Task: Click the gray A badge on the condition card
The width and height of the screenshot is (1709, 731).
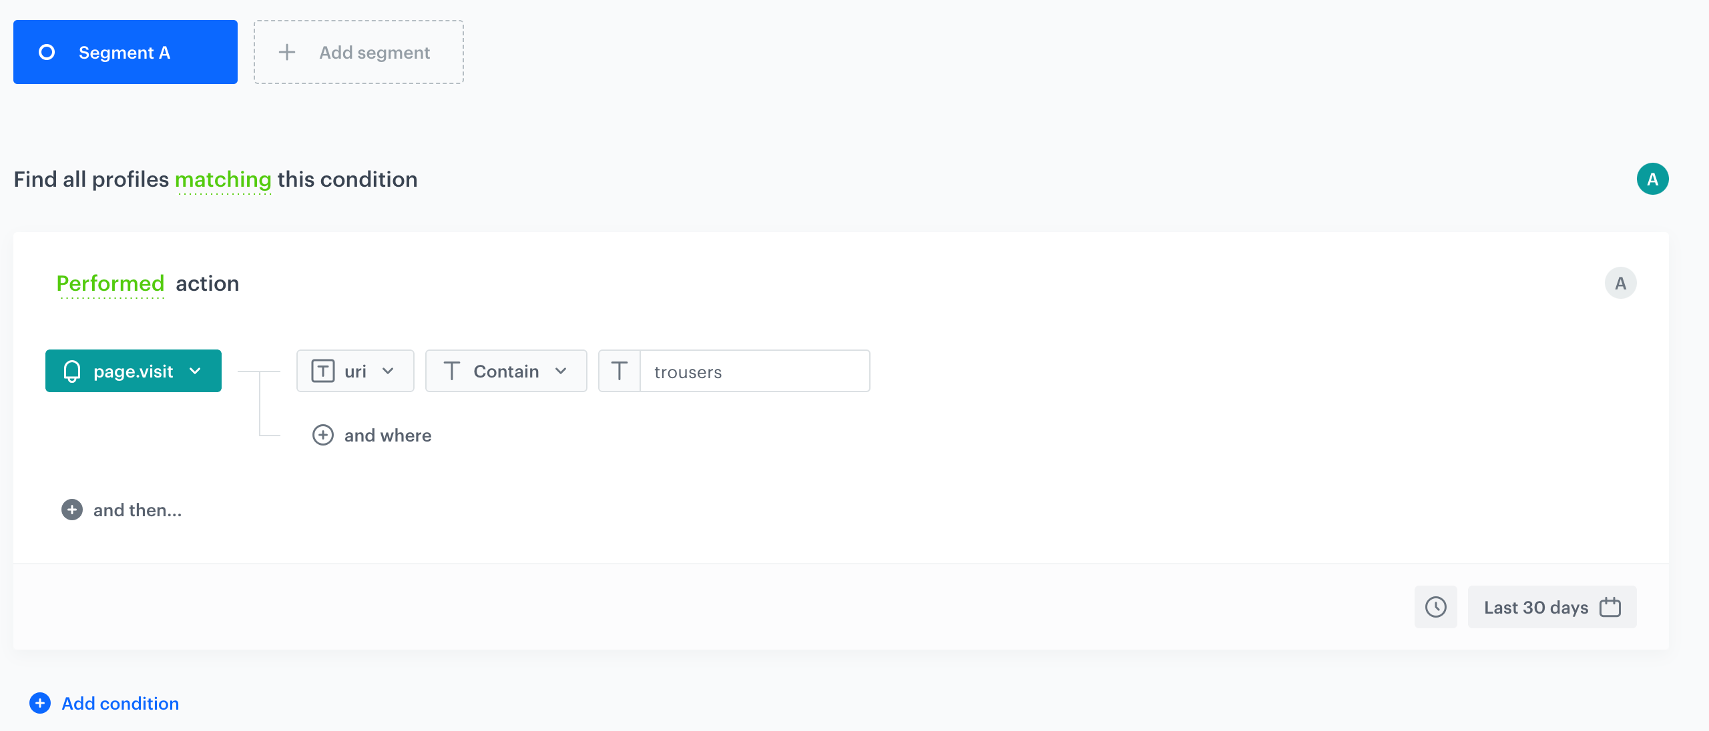Action: click(x=1620, y=283)
